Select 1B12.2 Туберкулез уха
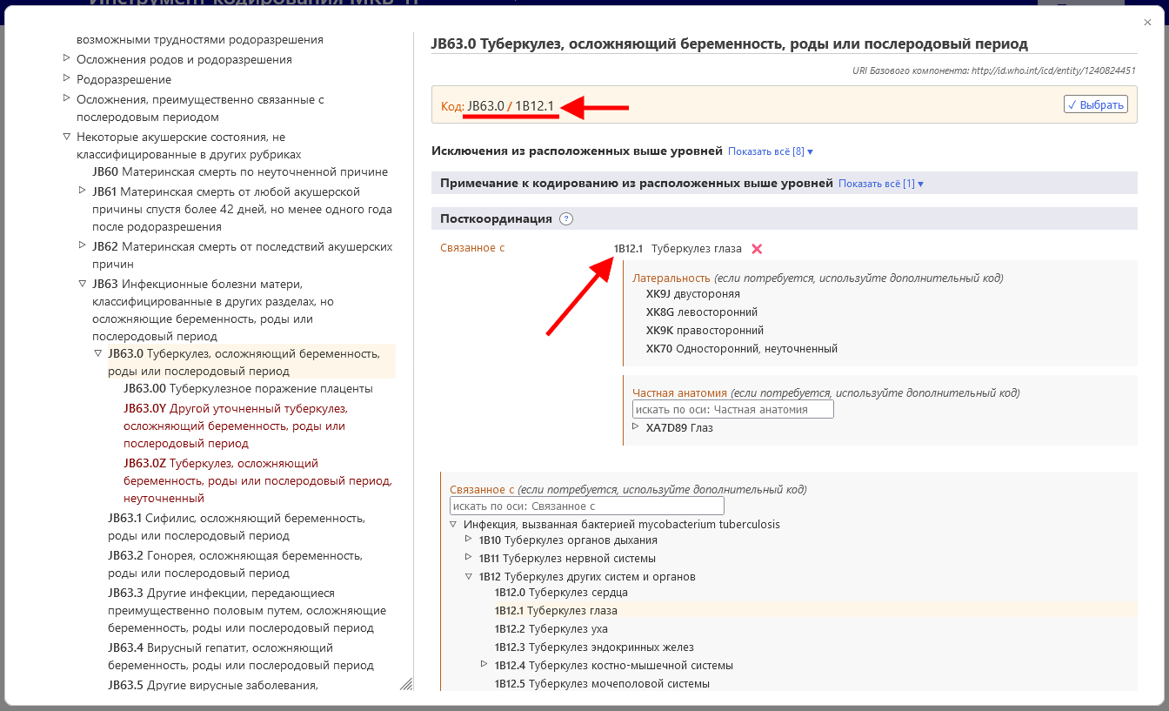The image size is (1169, 711). (551, 629)
